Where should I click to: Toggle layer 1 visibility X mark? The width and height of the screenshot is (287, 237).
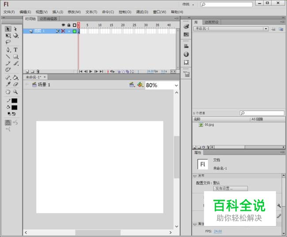(x=63, y=31)
